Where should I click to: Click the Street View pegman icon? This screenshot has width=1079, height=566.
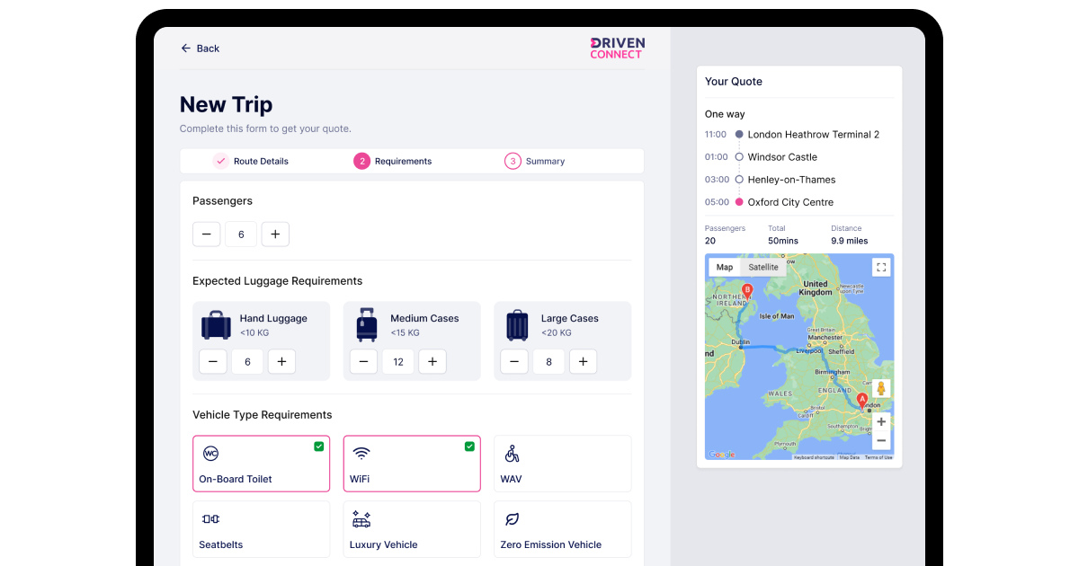881,389
